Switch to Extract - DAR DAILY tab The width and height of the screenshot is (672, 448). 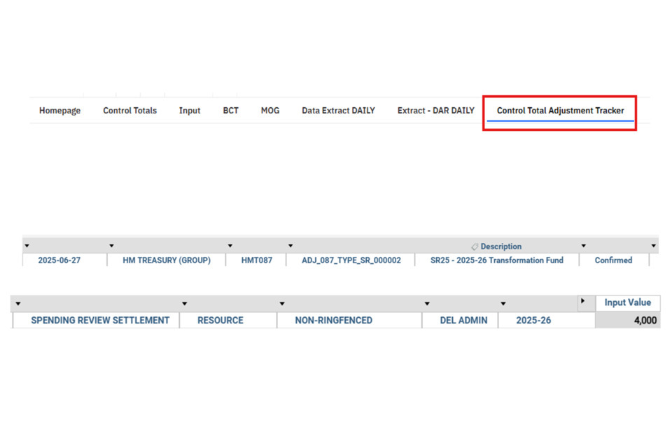[435, 111]
